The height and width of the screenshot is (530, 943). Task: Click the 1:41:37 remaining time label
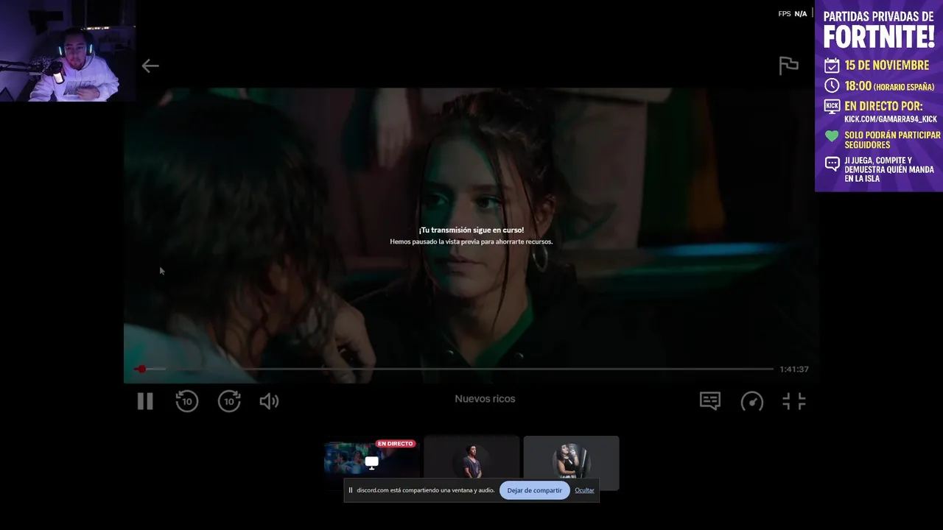794,370
